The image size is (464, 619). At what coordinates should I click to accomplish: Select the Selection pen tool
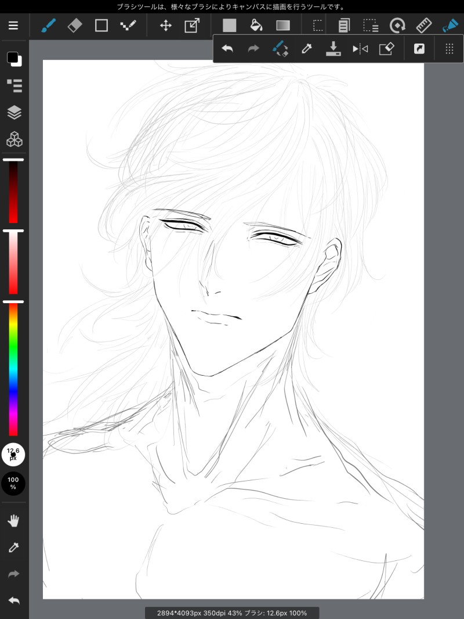(371, 26)
